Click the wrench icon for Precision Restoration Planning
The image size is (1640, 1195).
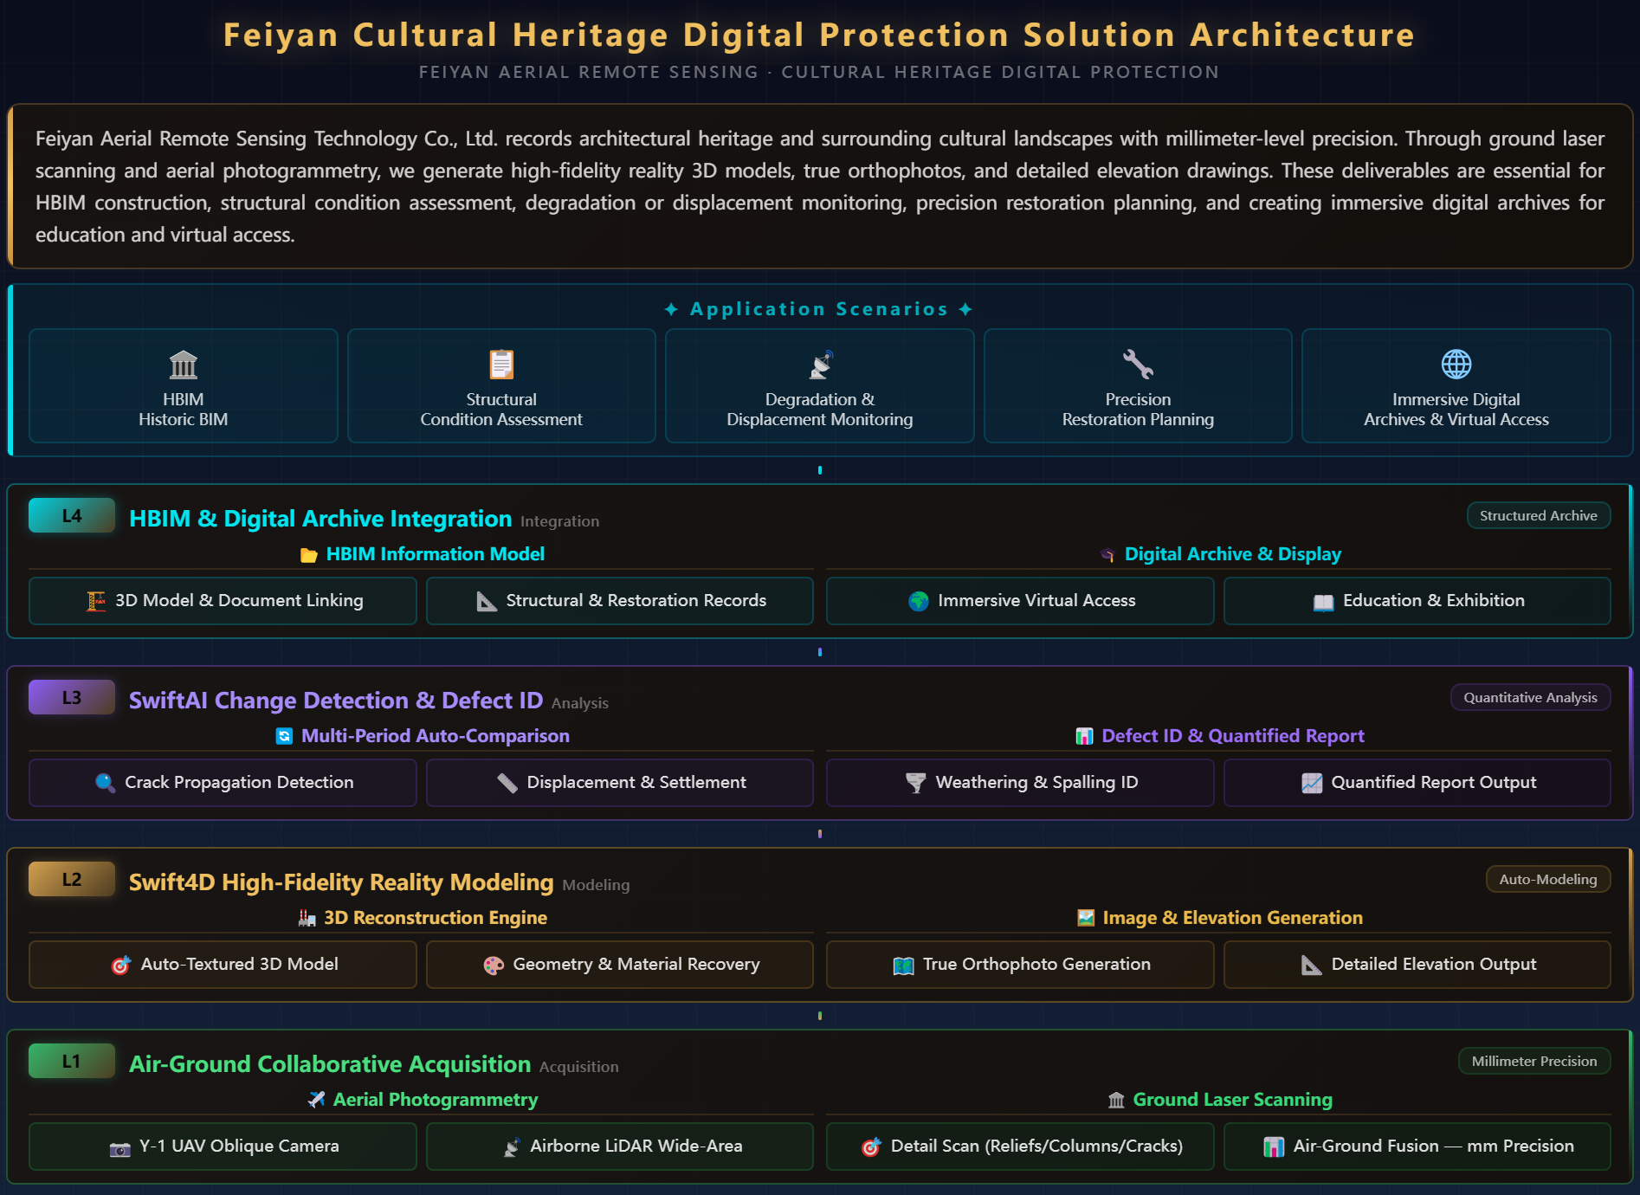click(1138, 365)
